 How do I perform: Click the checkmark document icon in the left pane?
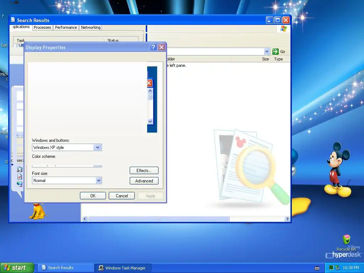pos(20,177)
